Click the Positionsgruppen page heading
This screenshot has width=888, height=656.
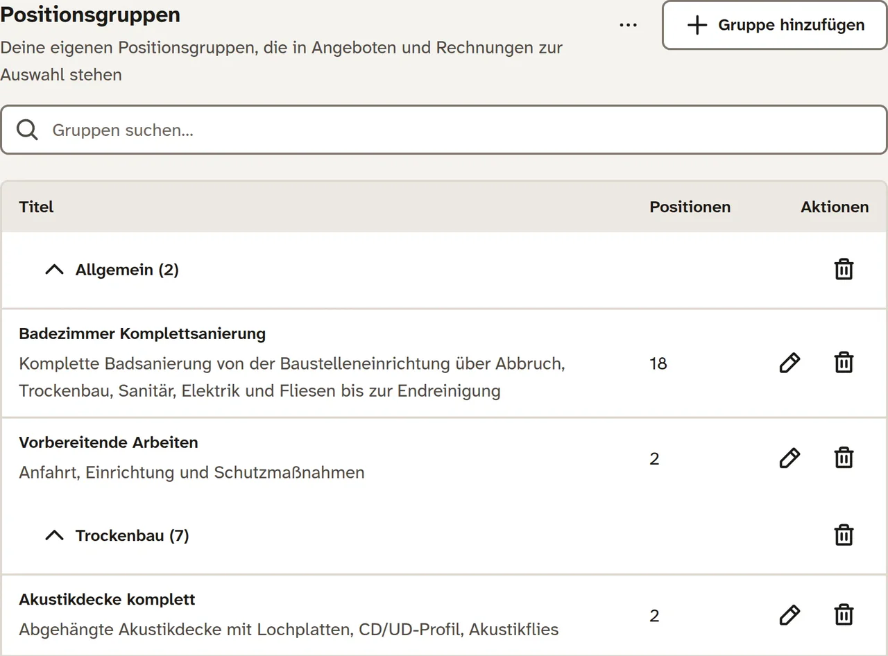point(90,15)
